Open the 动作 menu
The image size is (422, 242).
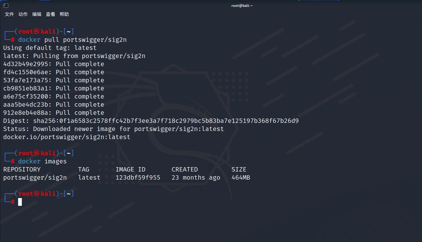tap(23, 14)
